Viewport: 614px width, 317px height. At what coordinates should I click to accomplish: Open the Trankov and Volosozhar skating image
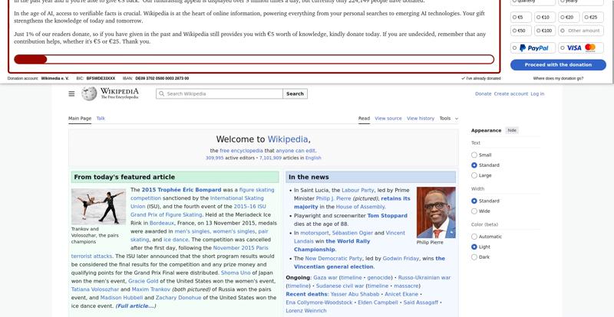pyautogui.click(x=98, y=206)
